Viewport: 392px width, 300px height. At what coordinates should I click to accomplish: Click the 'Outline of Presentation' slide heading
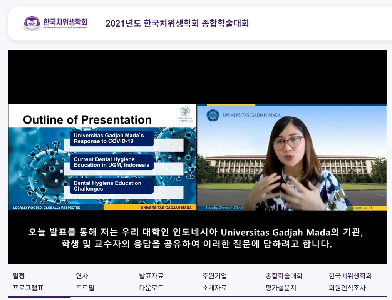tap(87, 120)
